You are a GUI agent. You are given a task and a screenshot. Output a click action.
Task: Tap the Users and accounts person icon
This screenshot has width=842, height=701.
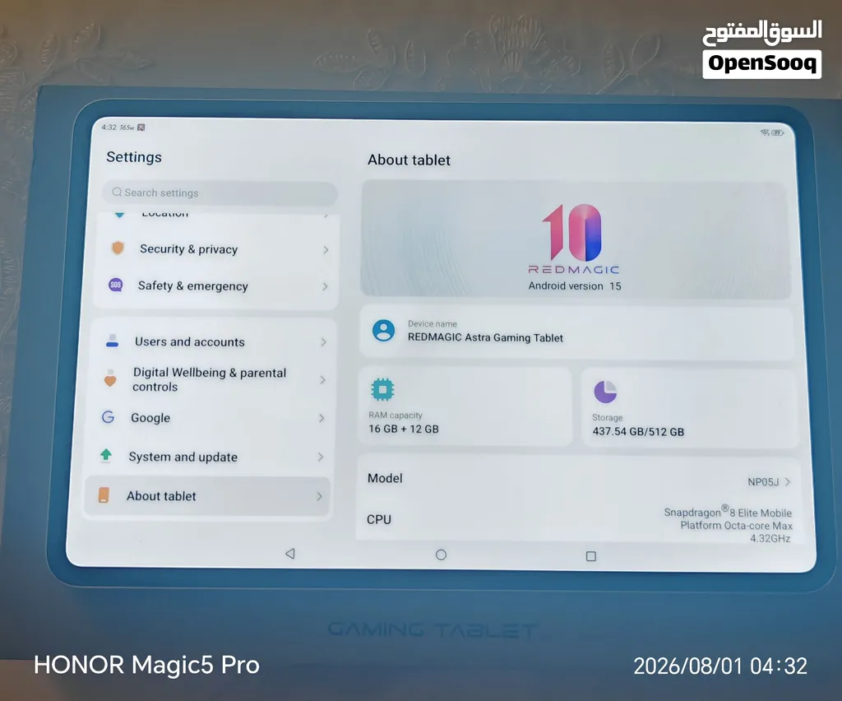pos(112,341)
